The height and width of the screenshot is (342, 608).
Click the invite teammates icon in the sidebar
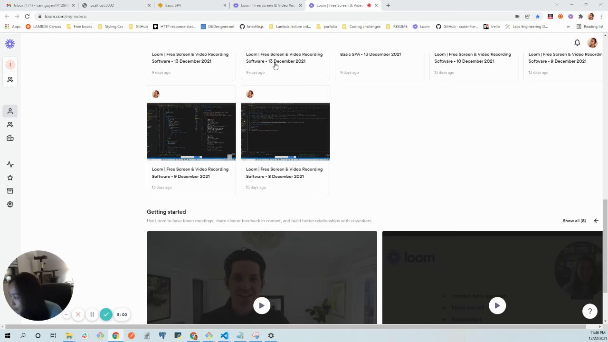[10, 80]
